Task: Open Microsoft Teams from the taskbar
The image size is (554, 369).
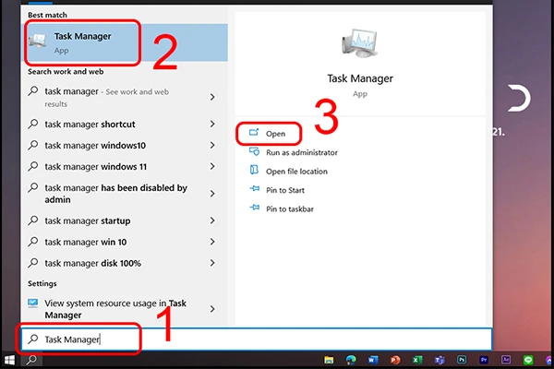Action: [440, 360]
